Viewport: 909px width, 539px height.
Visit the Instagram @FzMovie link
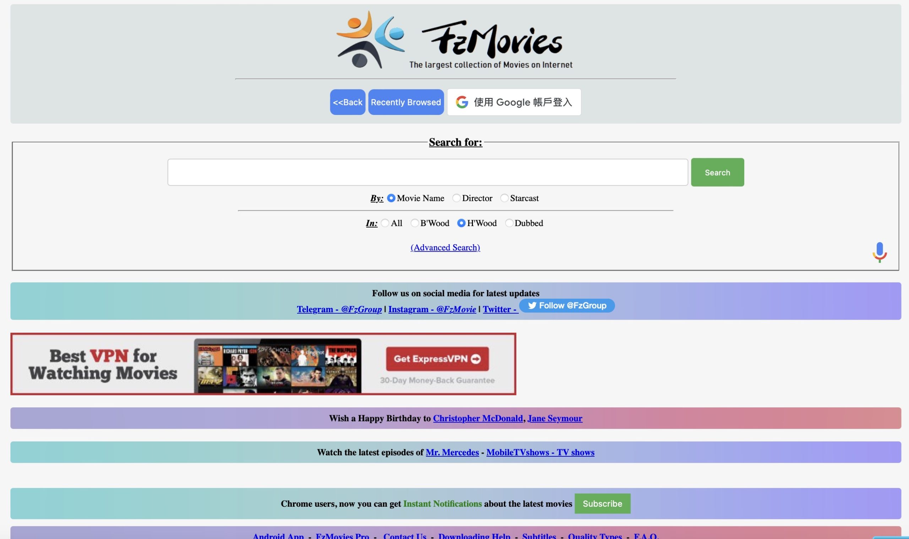click(x=432, y=309)
